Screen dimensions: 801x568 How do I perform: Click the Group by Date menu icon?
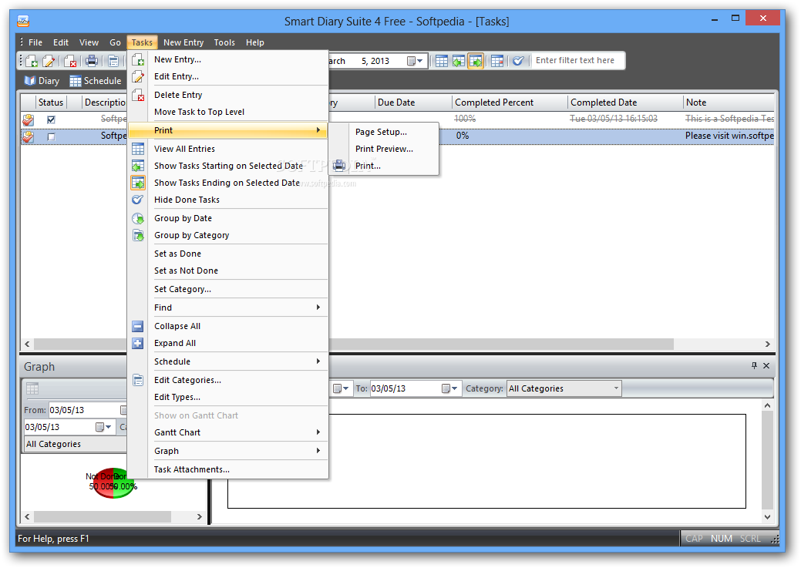point(138,219)
